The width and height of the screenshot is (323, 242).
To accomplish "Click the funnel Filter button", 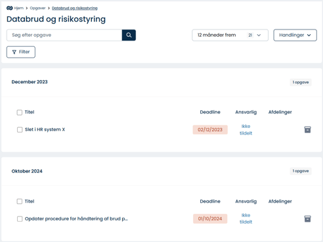I will (21, 52).
